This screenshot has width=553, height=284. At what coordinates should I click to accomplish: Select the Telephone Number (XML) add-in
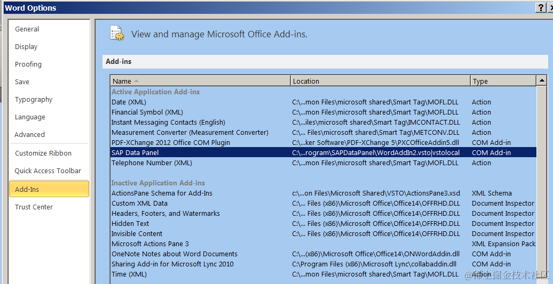[323, 163]
